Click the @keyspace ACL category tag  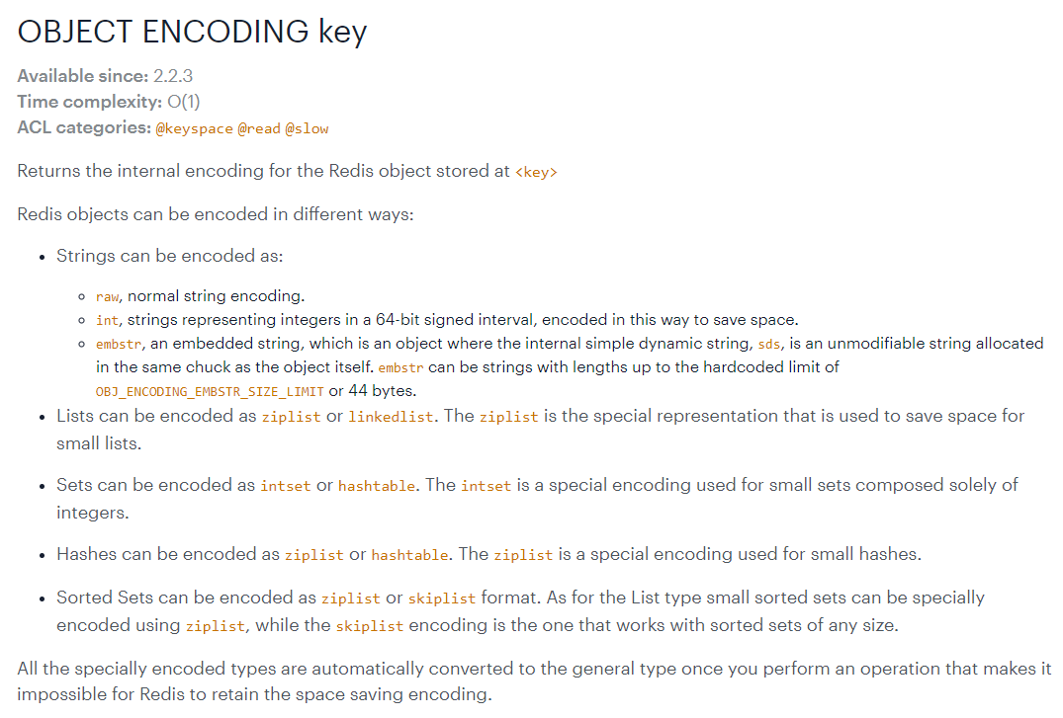point(194,128)
